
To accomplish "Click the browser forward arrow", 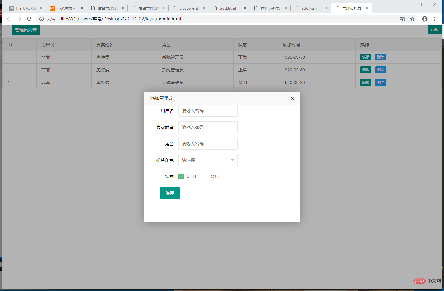I will [19, 19].
